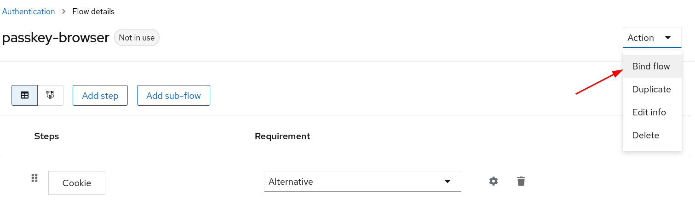
Task: Select Edit info menu entry
Action: (x=649, y=112)
